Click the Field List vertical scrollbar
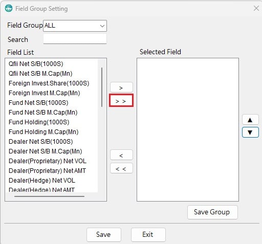This screenshot has width=262, height=244. pos(102,87)
